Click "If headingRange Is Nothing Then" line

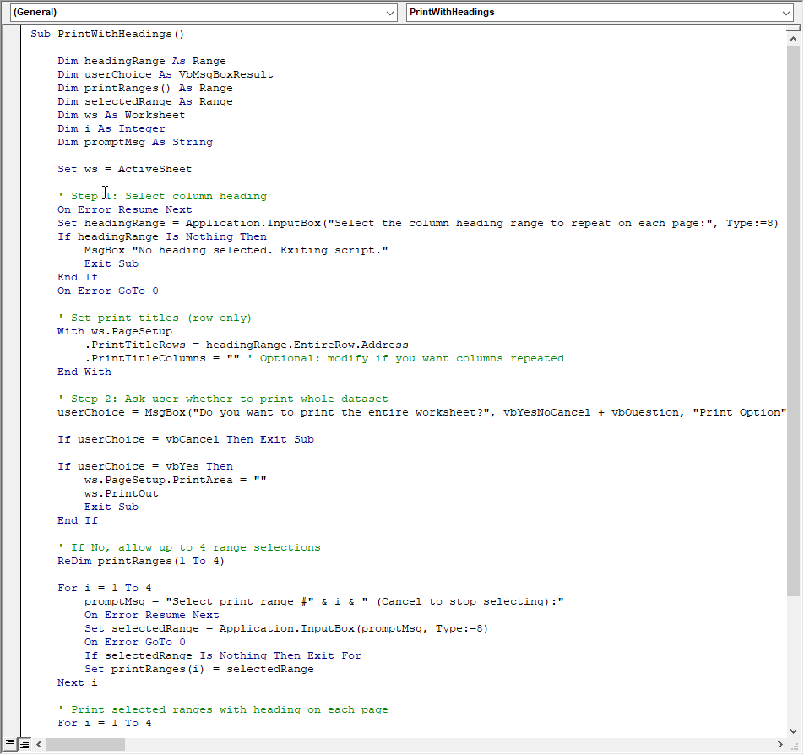click(162, 236)
